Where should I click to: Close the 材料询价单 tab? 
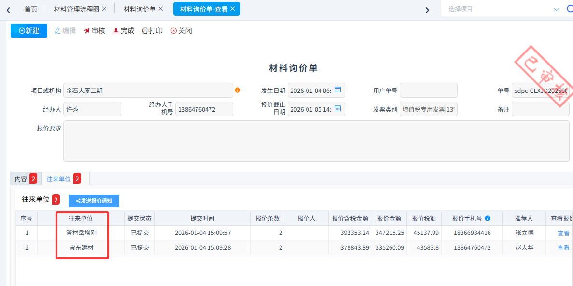tap(161, 9)
